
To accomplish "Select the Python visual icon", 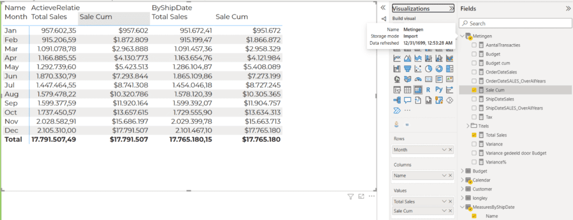I will [x=439, y=89].
